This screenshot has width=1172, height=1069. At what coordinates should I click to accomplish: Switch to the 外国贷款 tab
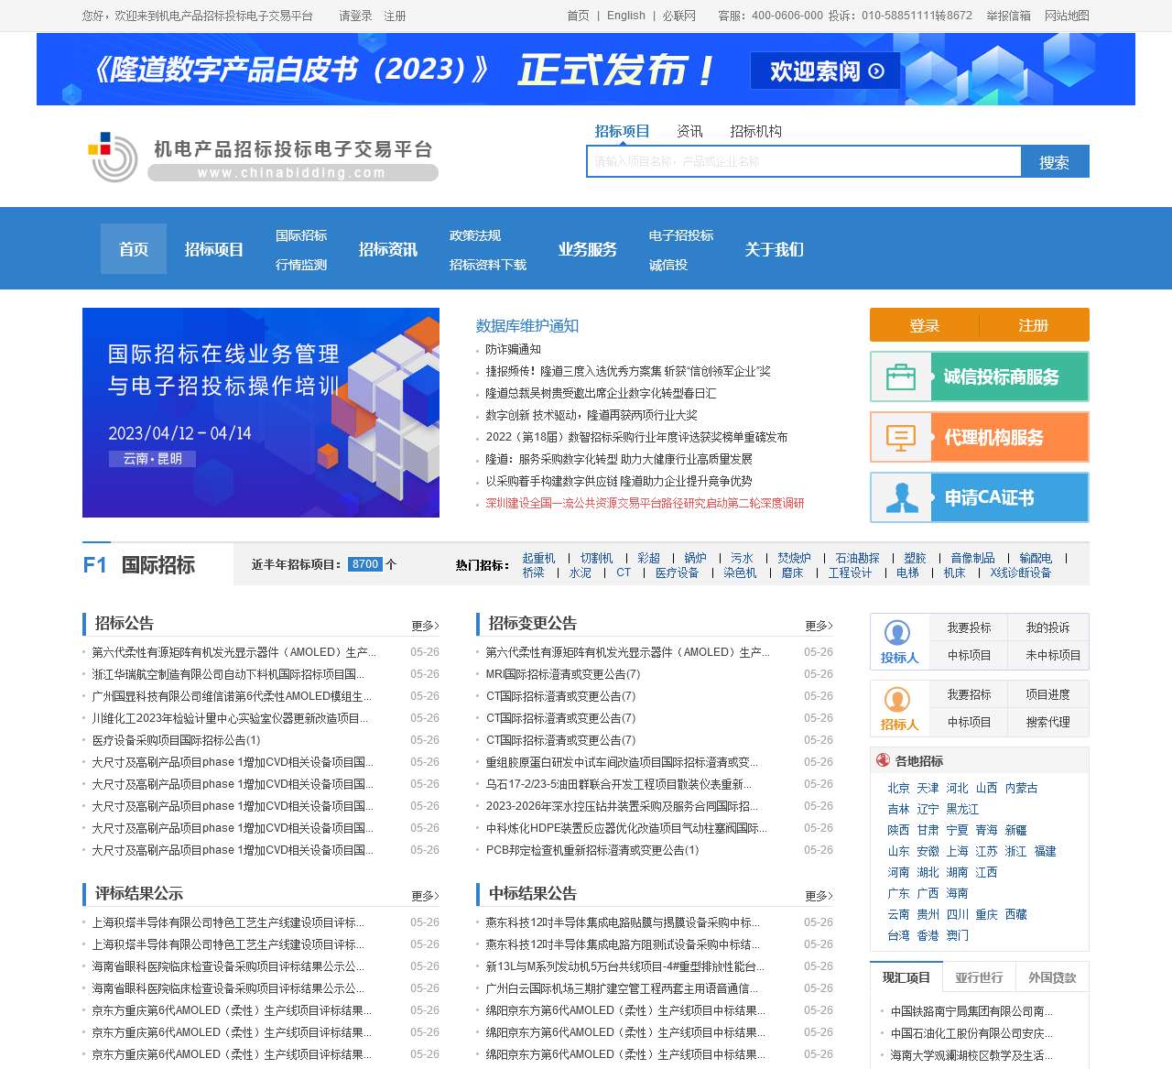(x=1052, y=977)
